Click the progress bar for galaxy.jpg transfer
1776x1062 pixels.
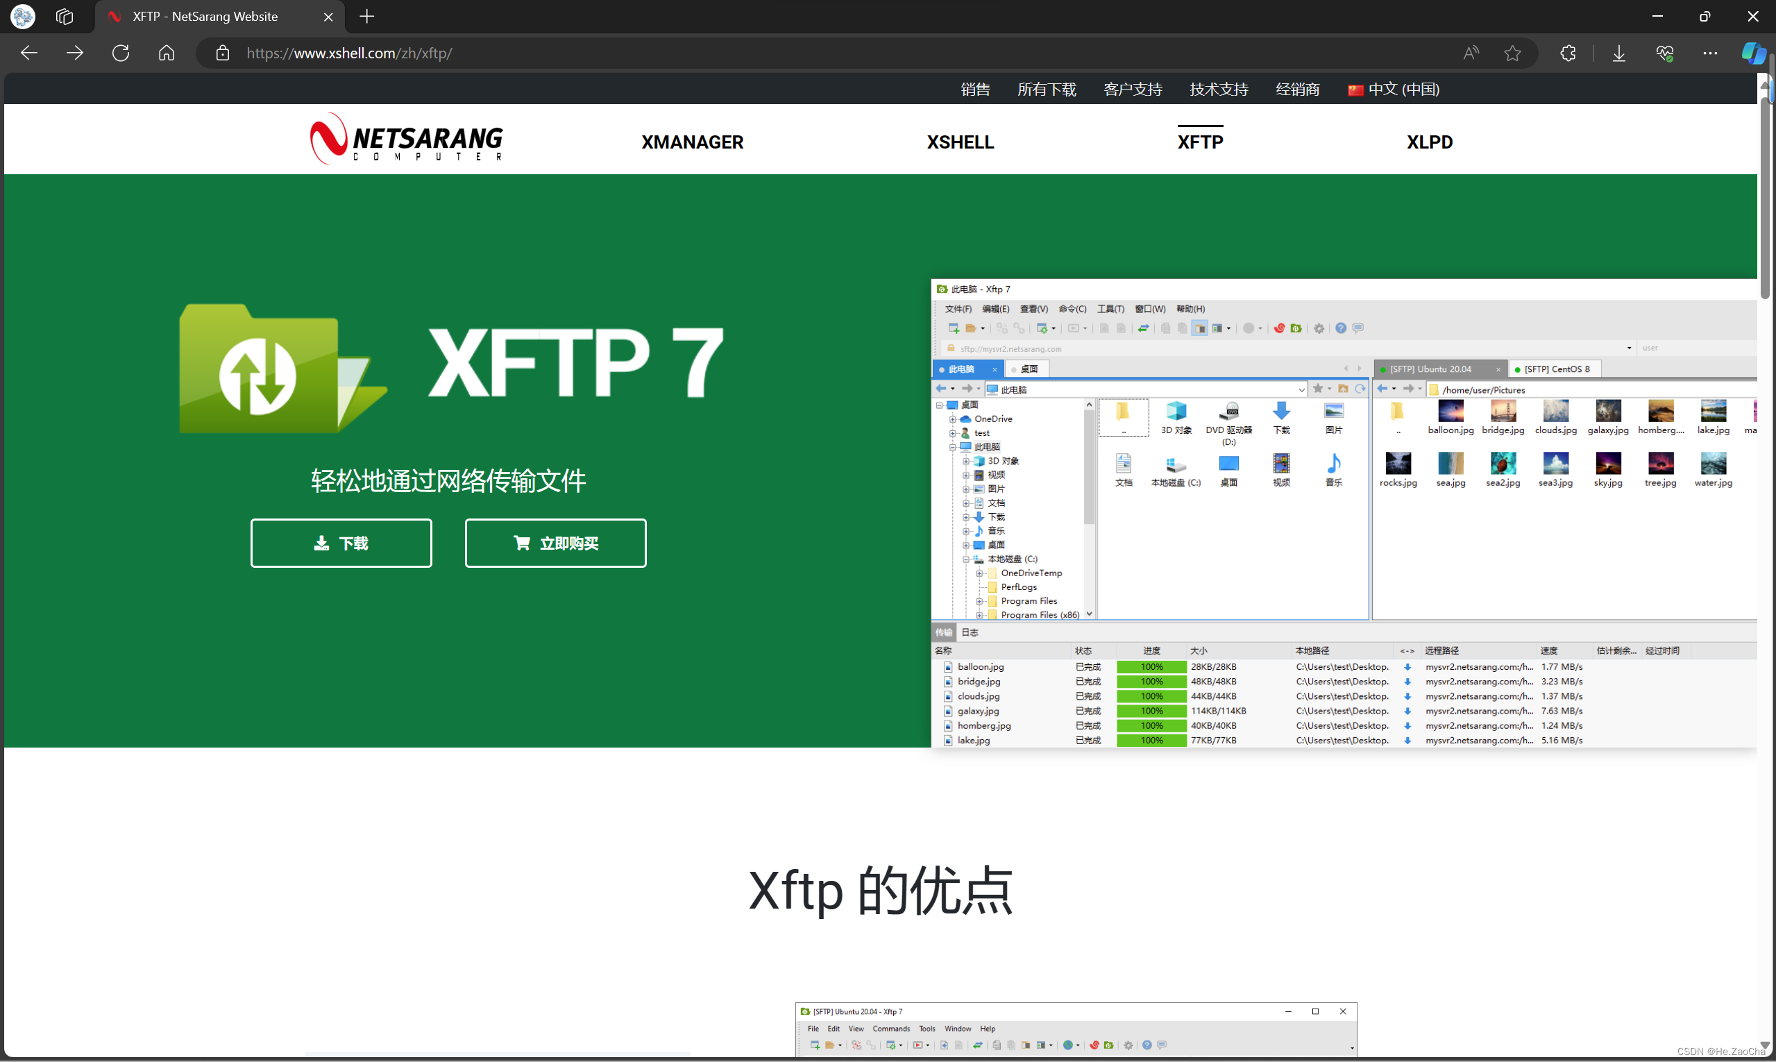coord(1151,711)
